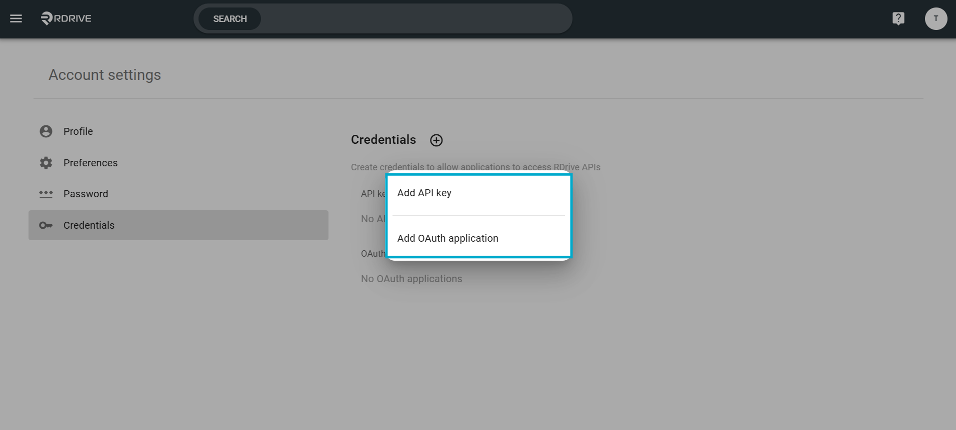Click the 'Create credentials to allow applications' description

[x=475, y=167]
